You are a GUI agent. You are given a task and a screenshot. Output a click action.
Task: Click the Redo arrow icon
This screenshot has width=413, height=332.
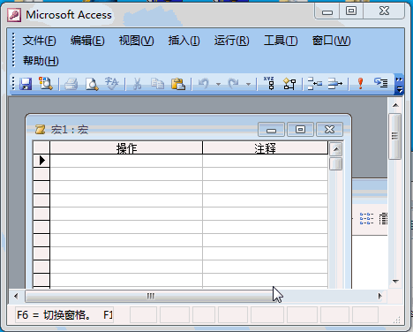coord(234,84)
